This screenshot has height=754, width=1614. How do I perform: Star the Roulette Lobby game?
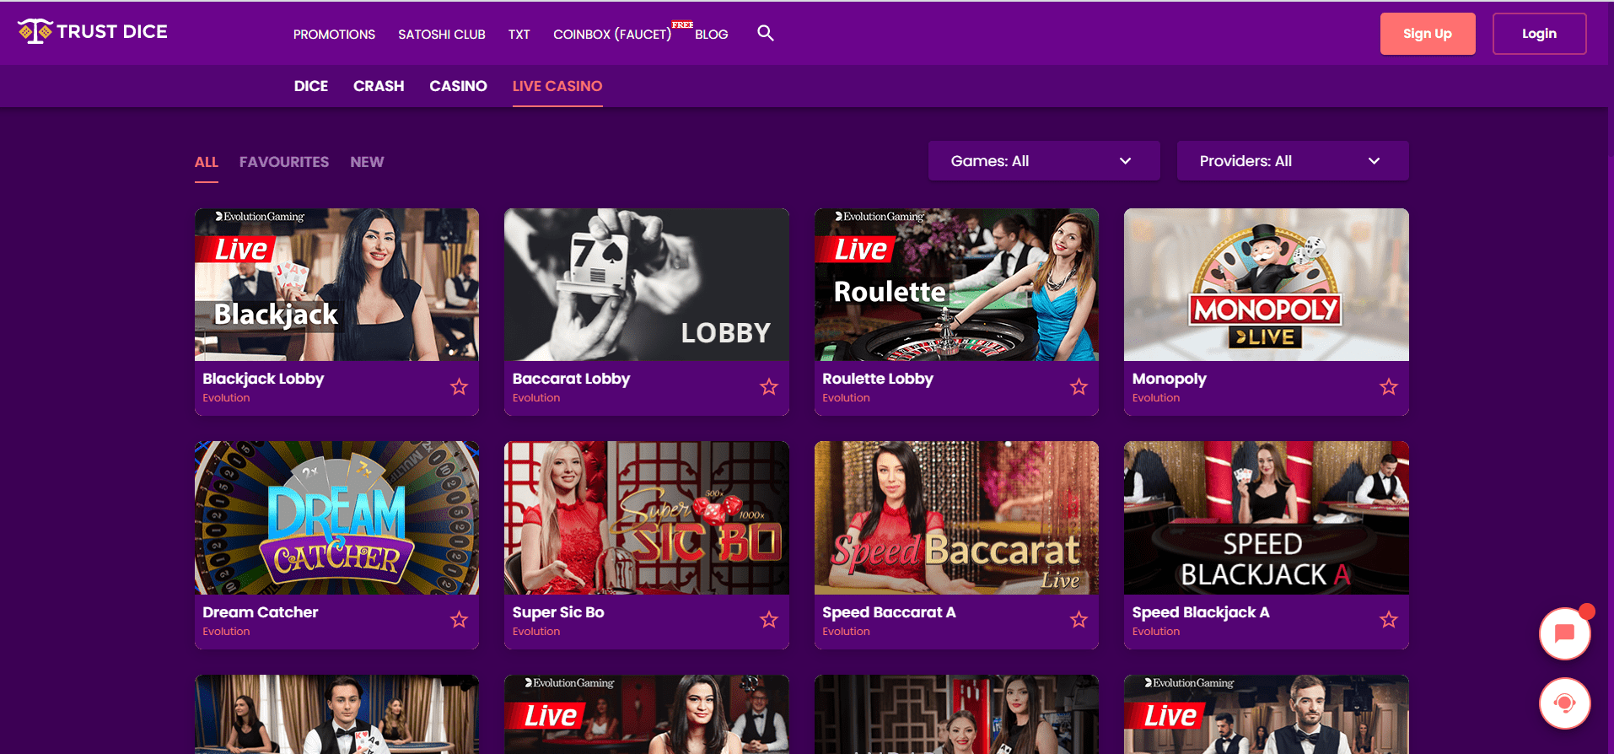click(x=1079, y=387)
